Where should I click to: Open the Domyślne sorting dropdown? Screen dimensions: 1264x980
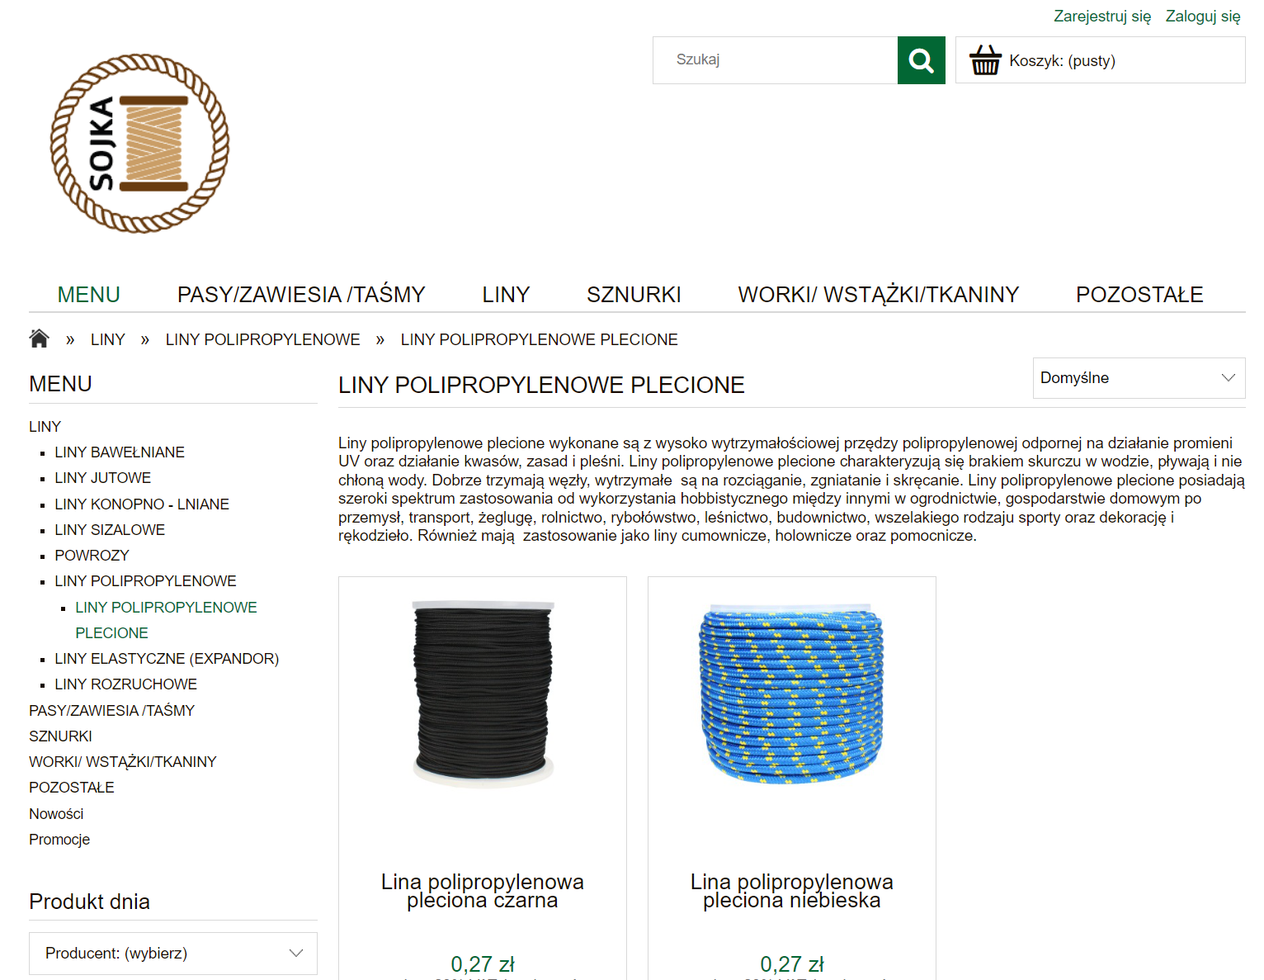point(1139,378)
